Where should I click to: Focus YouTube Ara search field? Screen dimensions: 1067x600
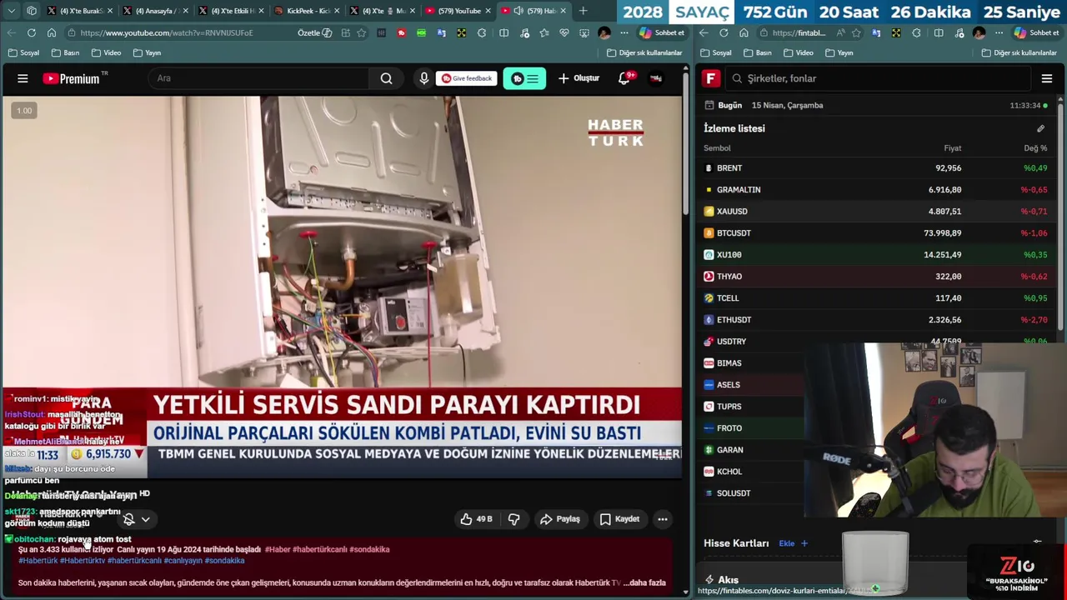click(258, 78)
